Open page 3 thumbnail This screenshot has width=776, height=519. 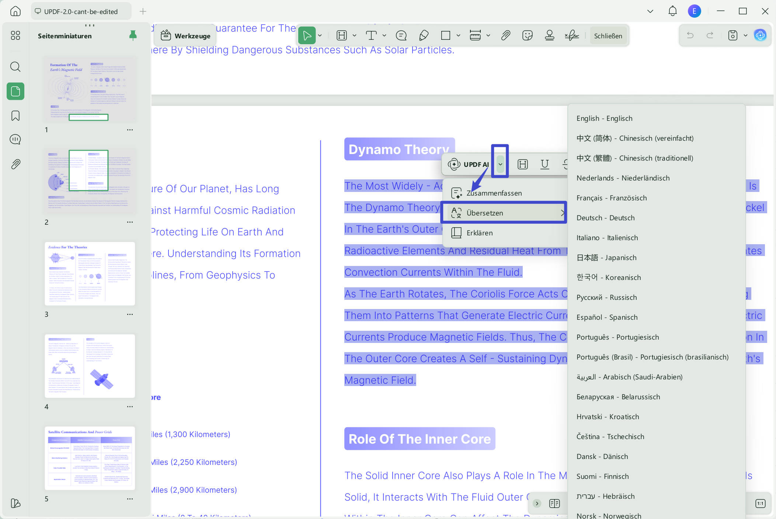point(90,274)
